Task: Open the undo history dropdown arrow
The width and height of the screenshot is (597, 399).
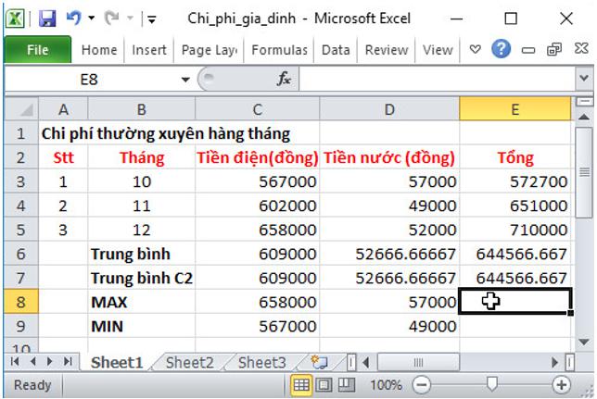Action: click(92, 18)
